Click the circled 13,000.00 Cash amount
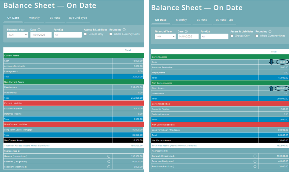Screen dimensions: 289x172 click(282, 62)
